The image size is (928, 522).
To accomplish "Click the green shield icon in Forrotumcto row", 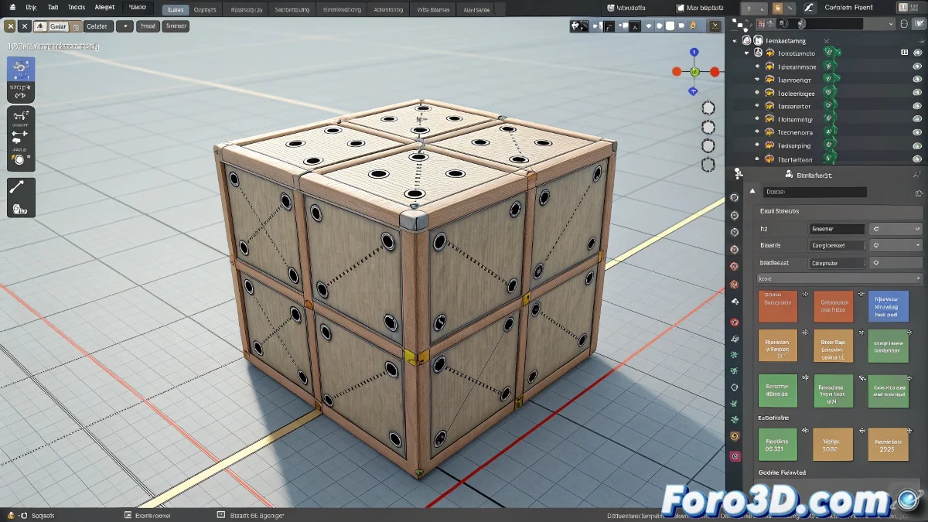I will click(831, 53).
